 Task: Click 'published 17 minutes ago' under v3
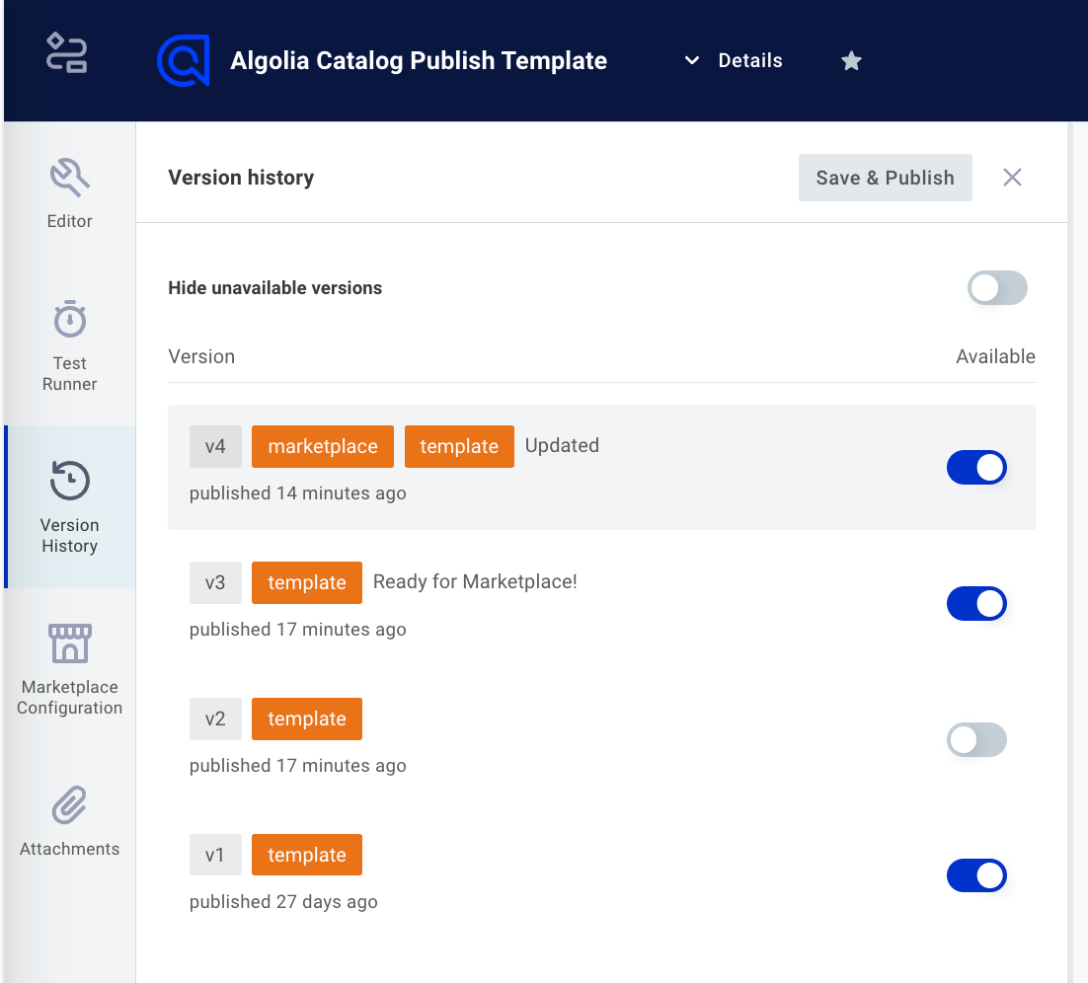(298, 630)
